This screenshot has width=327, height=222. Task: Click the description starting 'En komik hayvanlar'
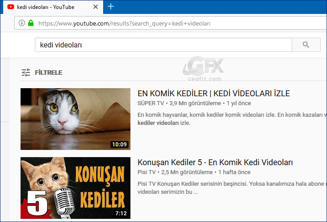[232, 119]
